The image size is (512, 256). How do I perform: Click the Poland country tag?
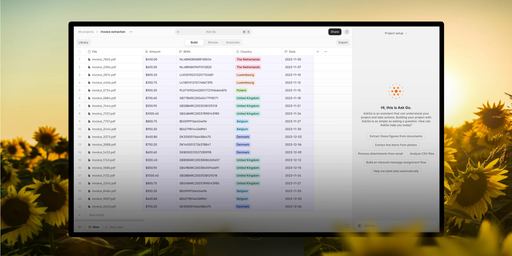(241, 90)
